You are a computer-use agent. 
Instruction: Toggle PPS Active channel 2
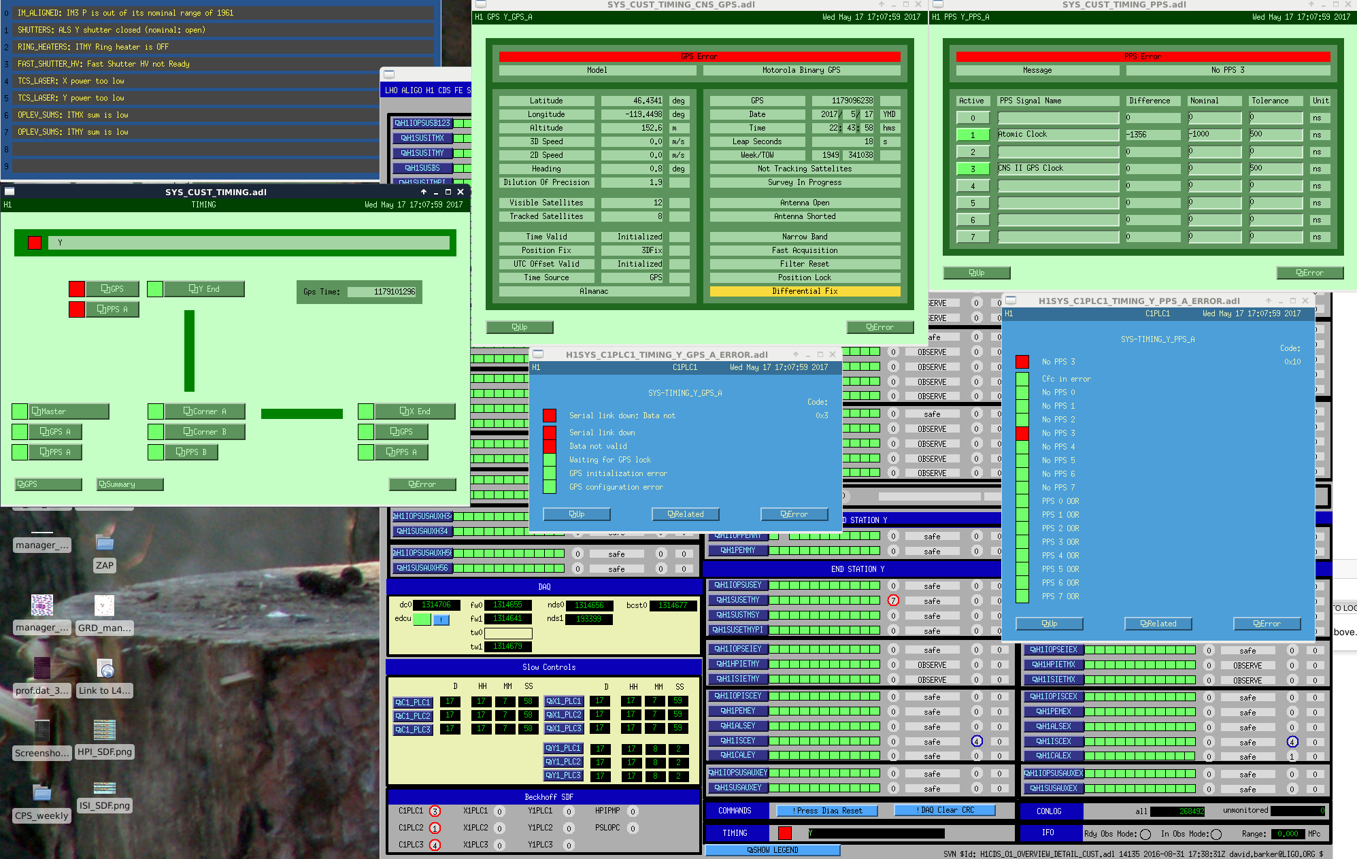click(973, 152)
